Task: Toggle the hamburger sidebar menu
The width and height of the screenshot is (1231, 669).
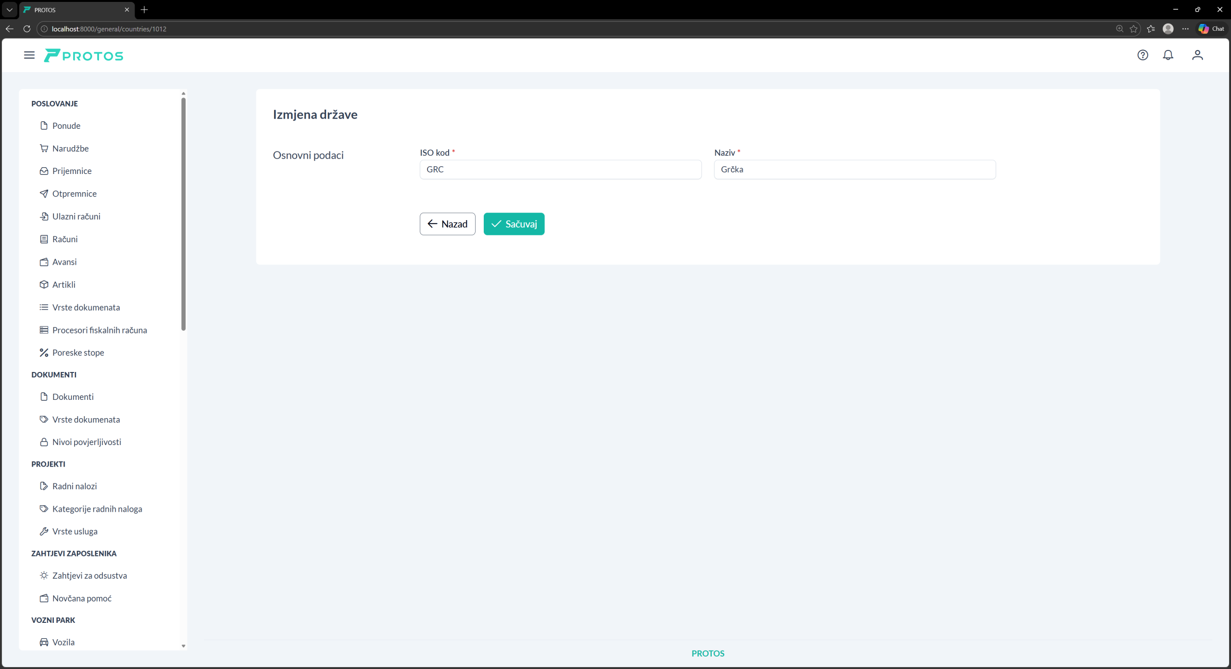Action: tap(29, 55)
